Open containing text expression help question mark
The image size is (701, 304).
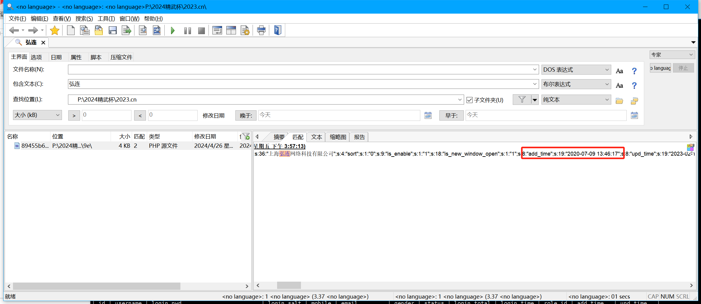(634, 85)
